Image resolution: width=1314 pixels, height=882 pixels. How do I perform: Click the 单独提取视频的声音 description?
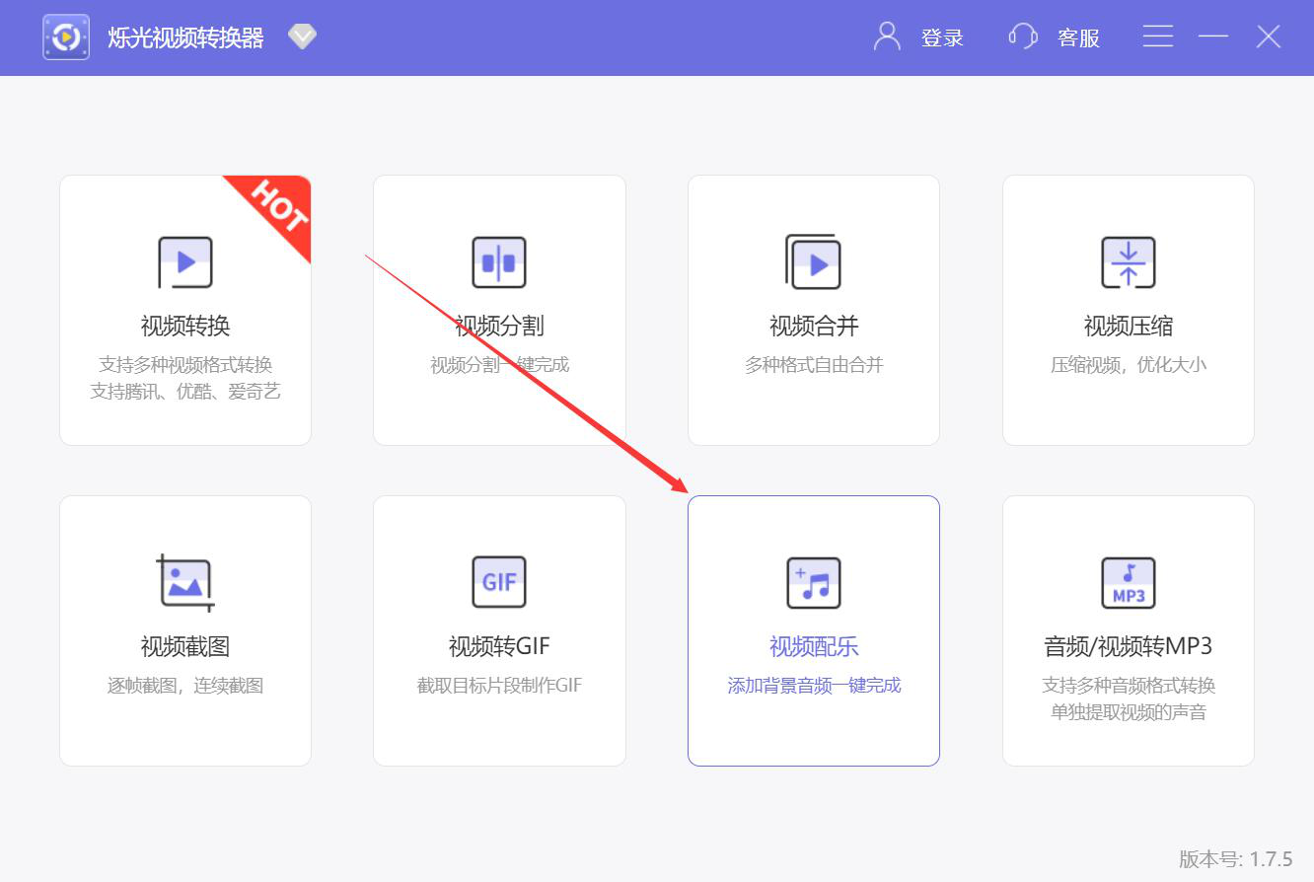click(1129, 712)
